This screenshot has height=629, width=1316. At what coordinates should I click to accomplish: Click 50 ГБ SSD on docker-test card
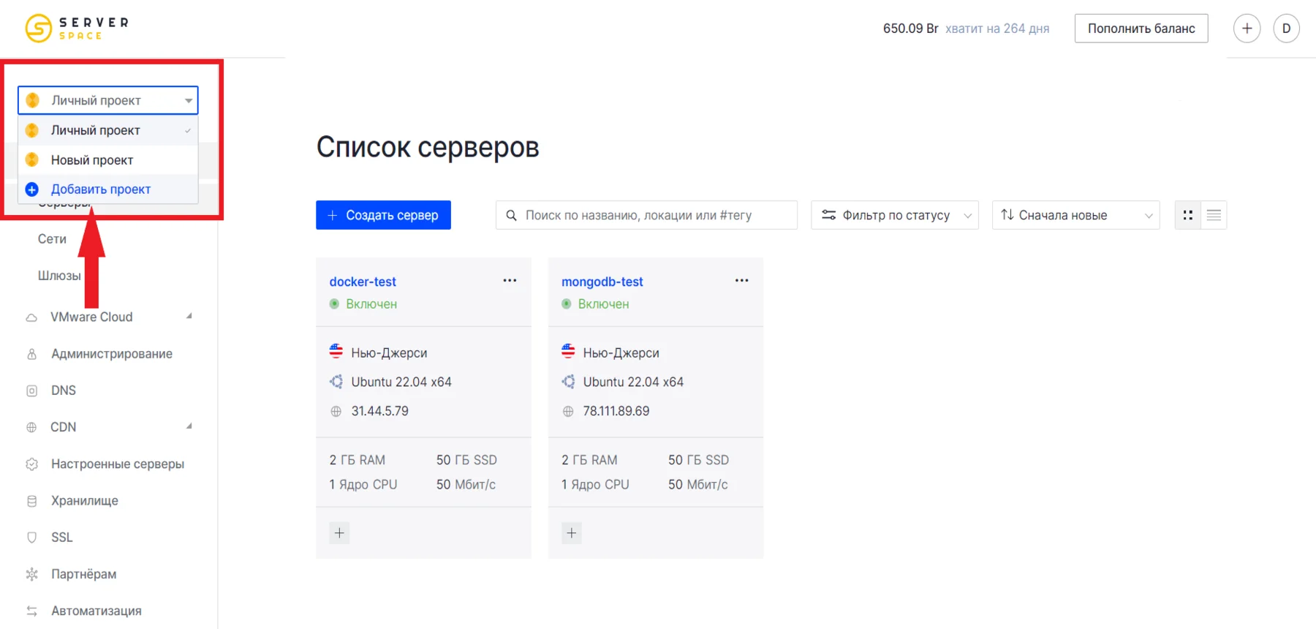(x=466, y=460)
